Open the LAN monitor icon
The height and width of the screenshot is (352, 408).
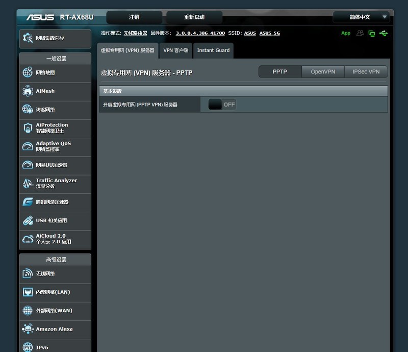click(28, 292)
